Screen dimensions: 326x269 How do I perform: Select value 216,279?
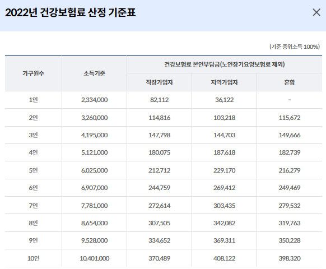coord(290,170)
